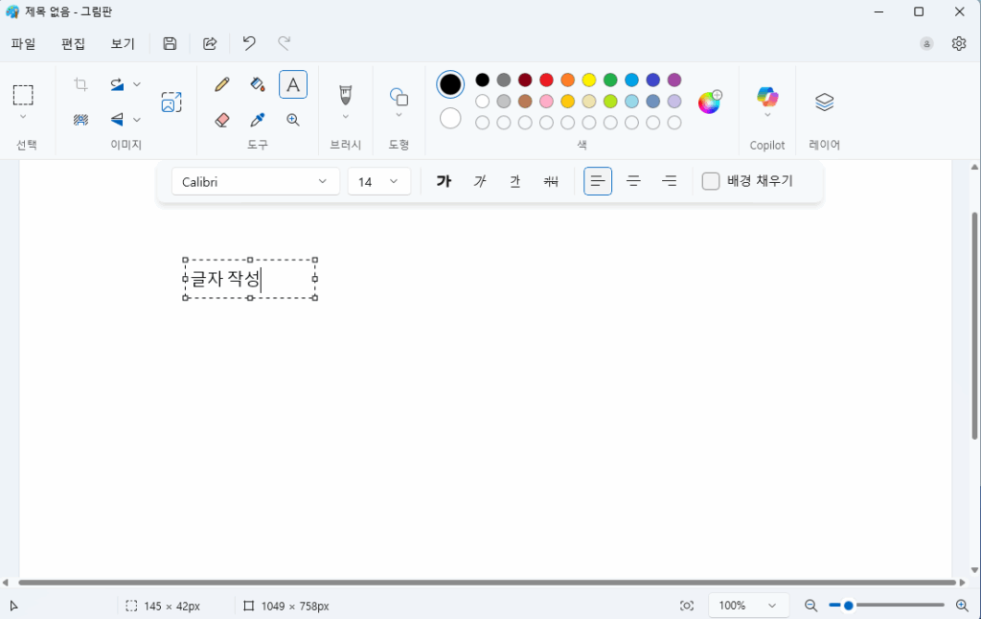Select the Eraser tool
Image resolution: width=981 pixels, height=619 pixels.
tap(221, 120)
